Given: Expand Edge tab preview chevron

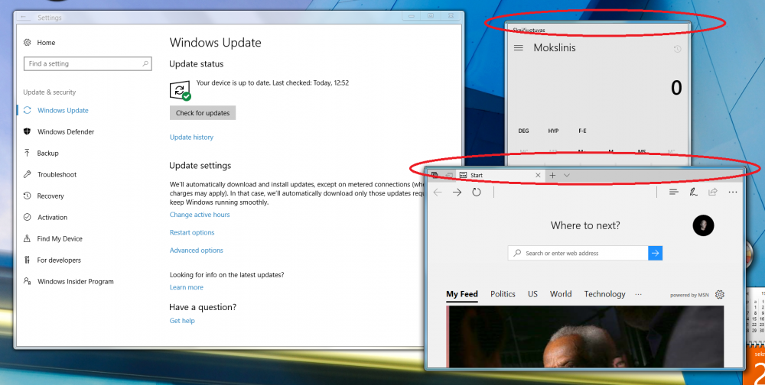Looking at the screenshot, I should (567, 176).
